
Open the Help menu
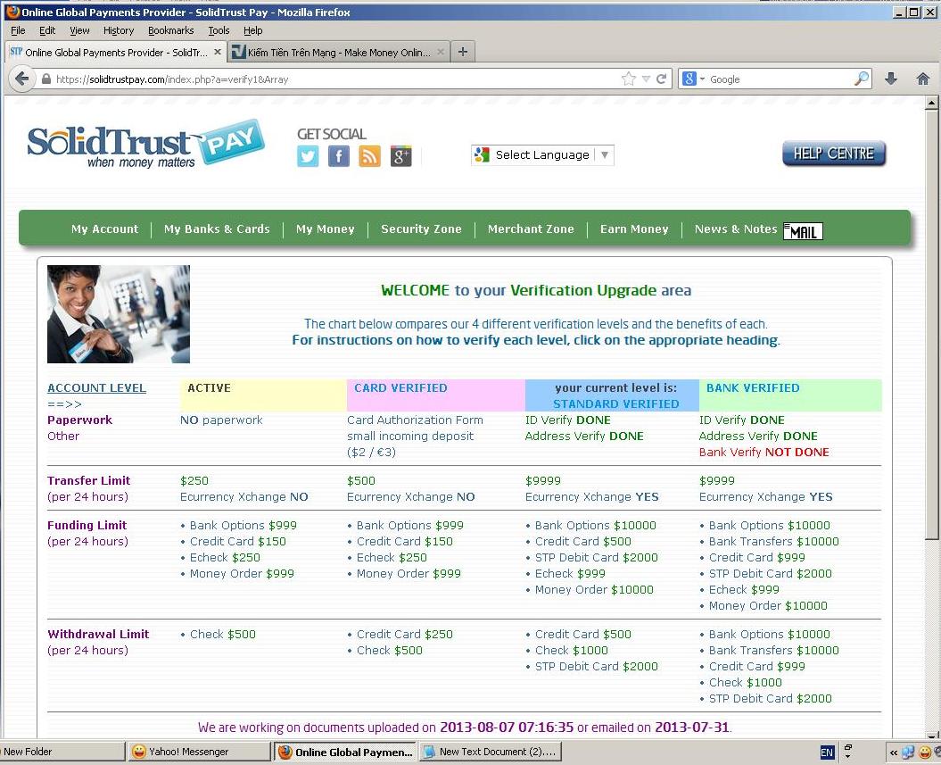[x=252, y=30]
